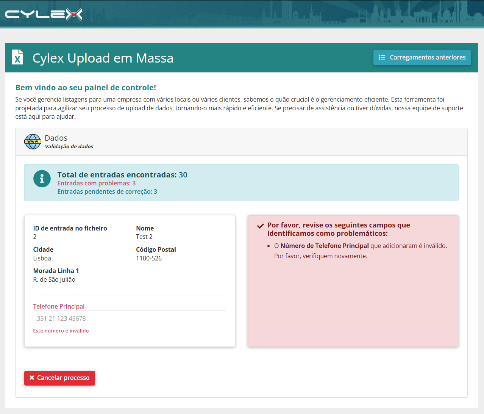Click the Total de entradas encontradas heading
The image size is (484, 414).
point(122,175)
